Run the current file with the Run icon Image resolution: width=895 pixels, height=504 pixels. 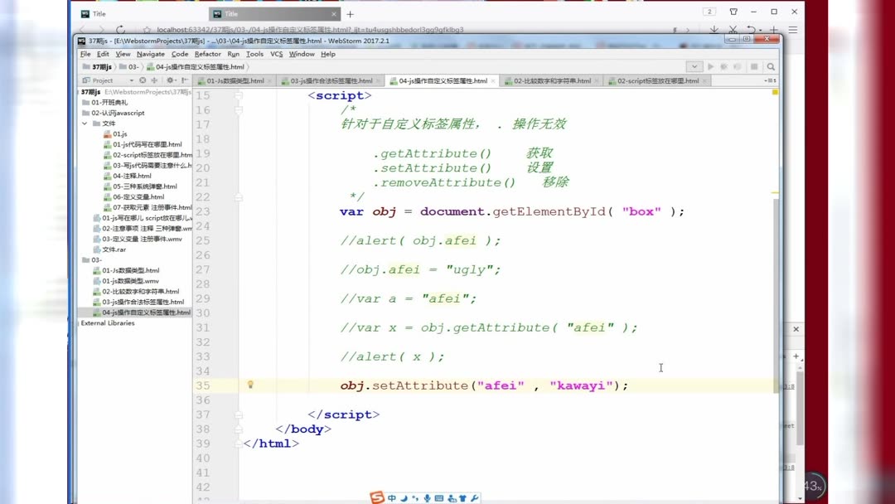[x=711, y=66]
